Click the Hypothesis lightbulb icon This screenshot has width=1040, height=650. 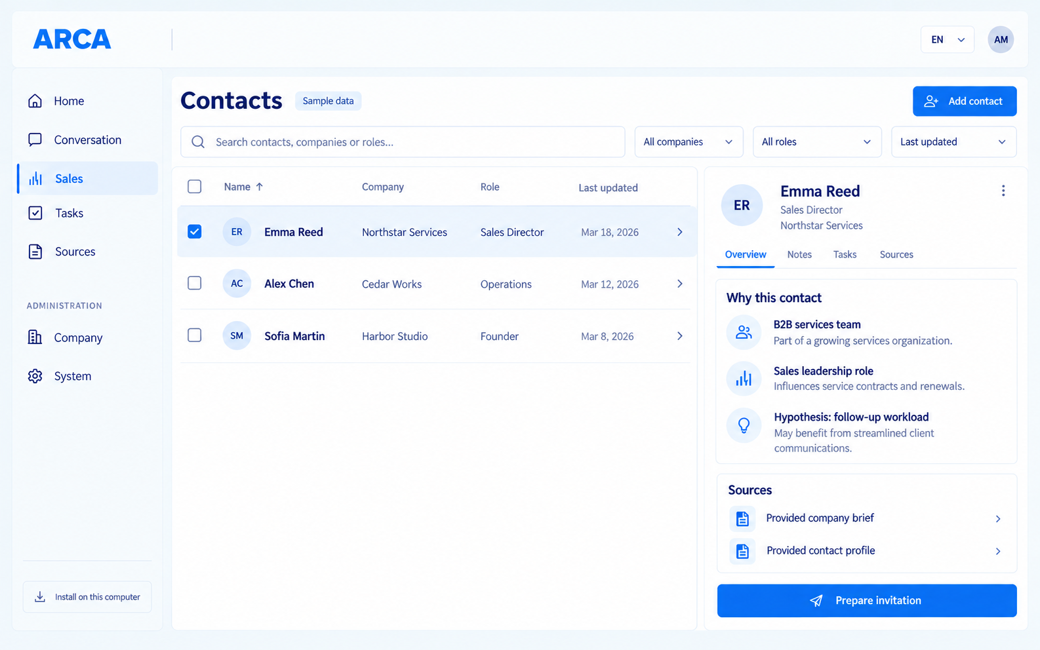(744, 425)
